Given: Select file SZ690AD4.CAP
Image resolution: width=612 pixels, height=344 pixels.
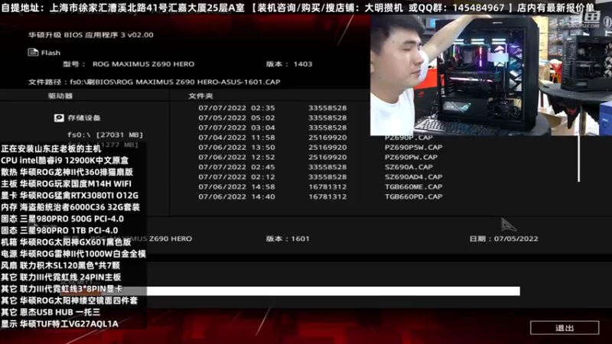Looking at the screenshot, I should [x=413, y=177].
